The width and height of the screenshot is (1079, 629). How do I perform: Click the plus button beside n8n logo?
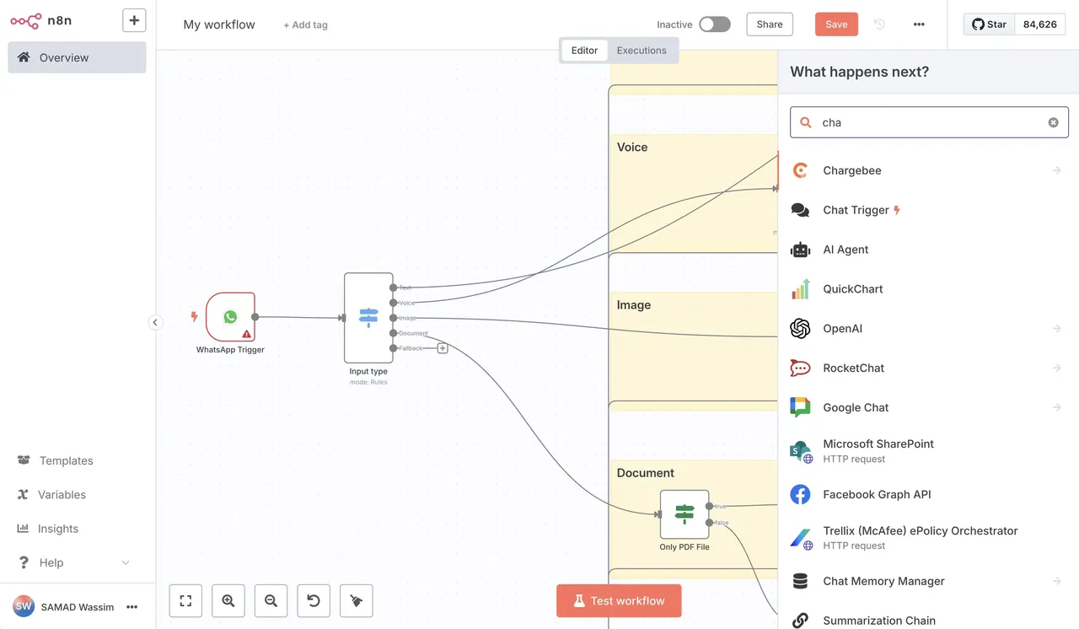[x=134, y=20]
